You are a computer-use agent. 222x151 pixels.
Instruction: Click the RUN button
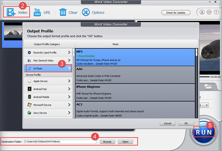[204, 132]
